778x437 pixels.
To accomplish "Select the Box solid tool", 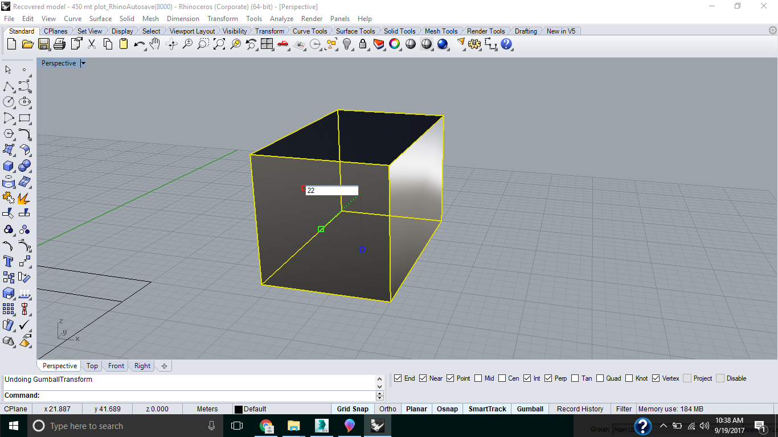I will 9,166.
